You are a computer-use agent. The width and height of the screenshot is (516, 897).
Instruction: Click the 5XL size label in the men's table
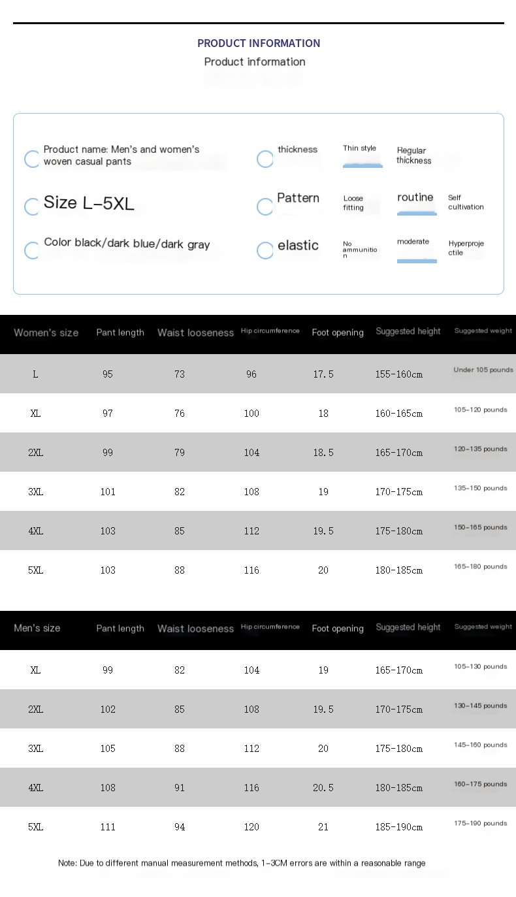coord(35,826)
